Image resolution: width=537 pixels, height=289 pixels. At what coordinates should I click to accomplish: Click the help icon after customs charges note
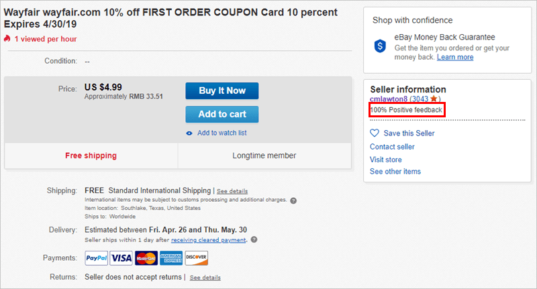293,200
